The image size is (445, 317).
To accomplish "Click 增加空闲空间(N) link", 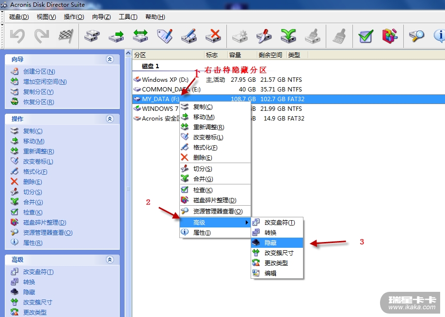I will coord(45,82).
